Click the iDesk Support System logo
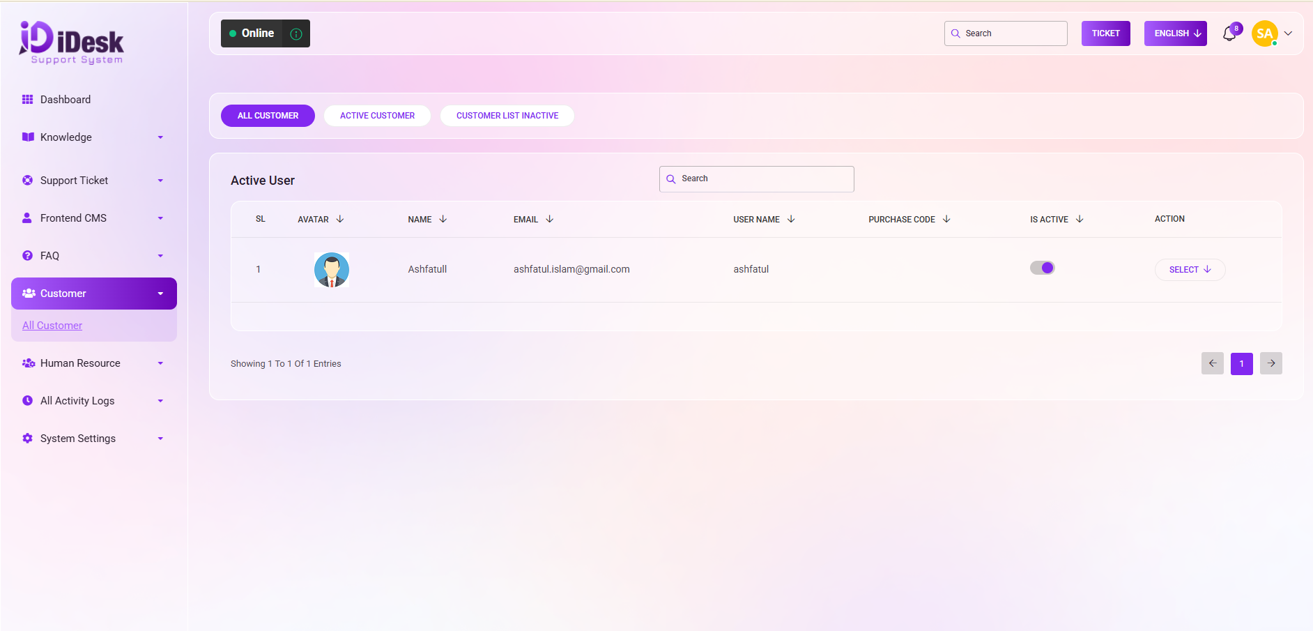Image resolution: width=1313 pixels, height=631 pixels. coord(72,43)
